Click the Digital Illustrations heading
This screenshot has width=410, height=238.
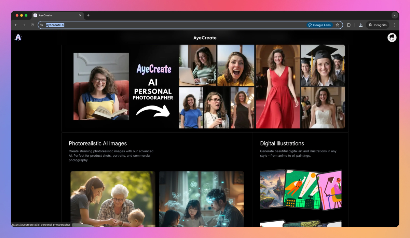pyautogui.click(x=282, y=143)
